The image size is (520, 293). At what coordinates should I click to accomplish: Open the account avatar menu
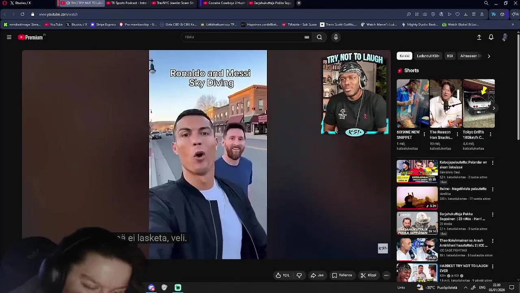coord(505,37)
